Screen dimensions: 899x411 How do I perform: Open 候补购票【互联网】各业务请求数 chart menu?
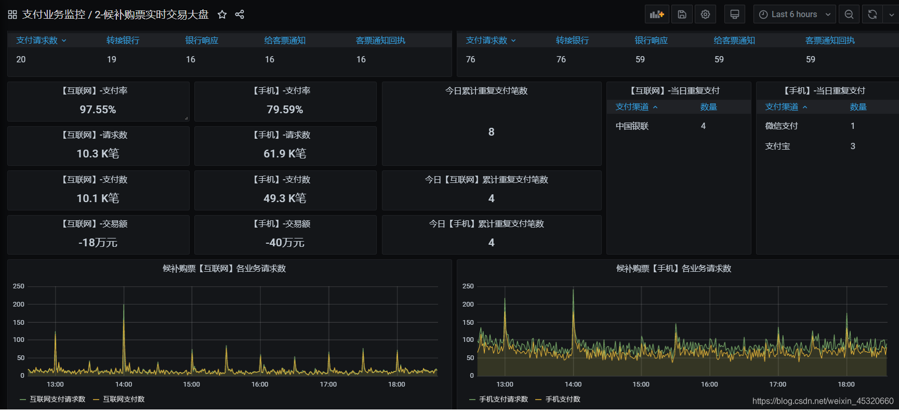coord(224,269)
